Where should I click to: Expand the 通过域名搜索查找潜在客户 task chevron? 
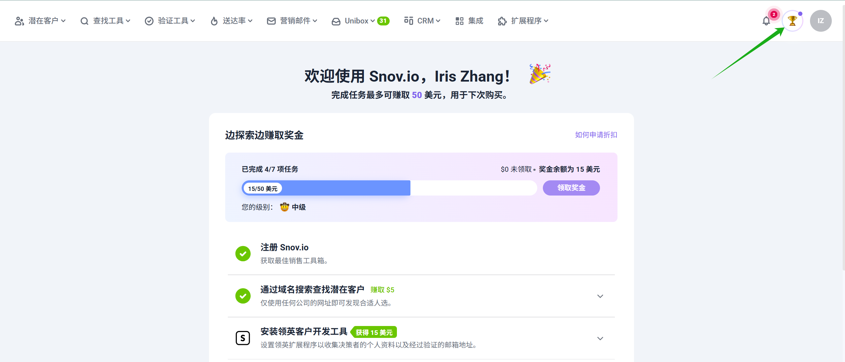point(600,296)
